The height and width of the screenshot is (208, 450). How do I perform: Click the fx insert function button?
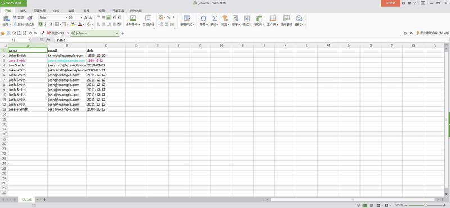[x=48, y=40]
